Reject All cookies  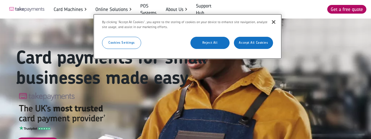pos(210,43)
